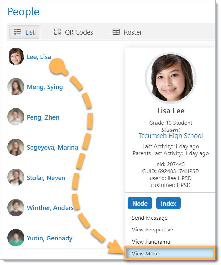
Task: Open Stolar, Neven's name link
Action: pyautogui.click(x=46, y=178)
